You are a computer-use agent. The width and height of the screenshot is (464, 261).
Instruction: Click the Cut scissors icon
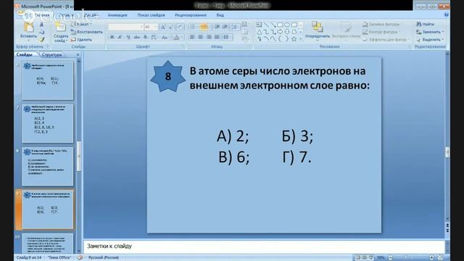coord(42,25)
